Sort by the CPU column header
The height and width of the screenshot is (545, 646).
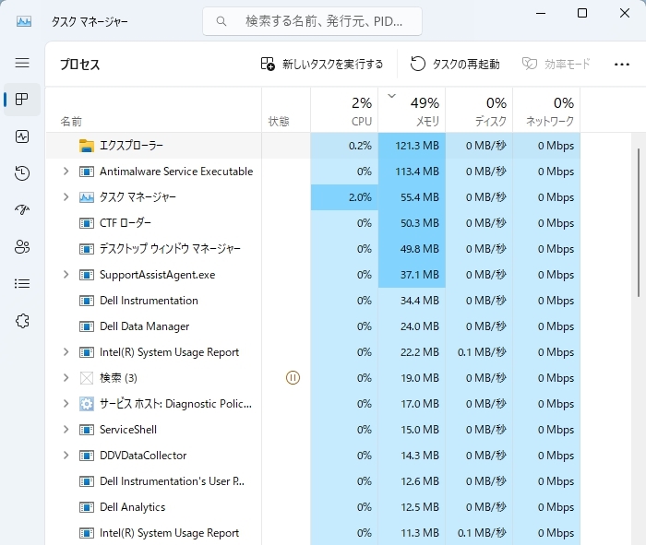pos(344,111)
